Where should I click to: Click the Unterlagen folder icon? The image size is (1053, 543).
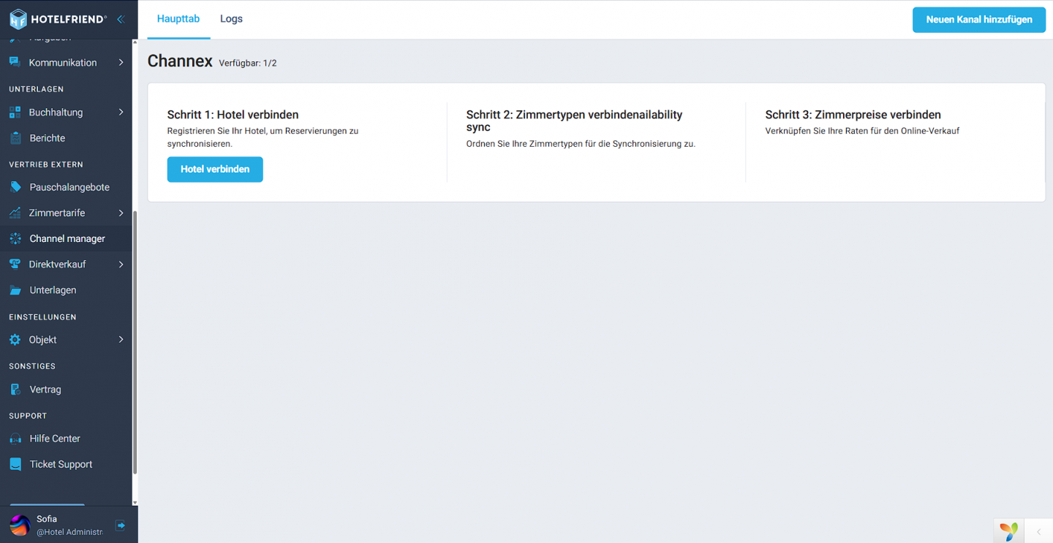click(x=15, y=290)
